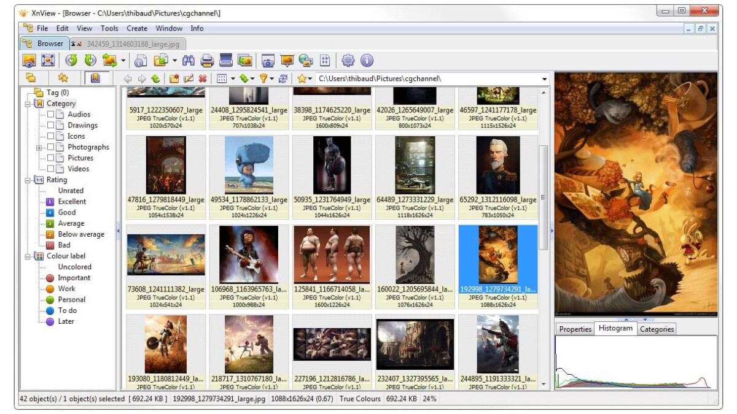Click the Refresh icon in browser toolbar
Viewport: 737px width, 414px height.
coord(283,79)
